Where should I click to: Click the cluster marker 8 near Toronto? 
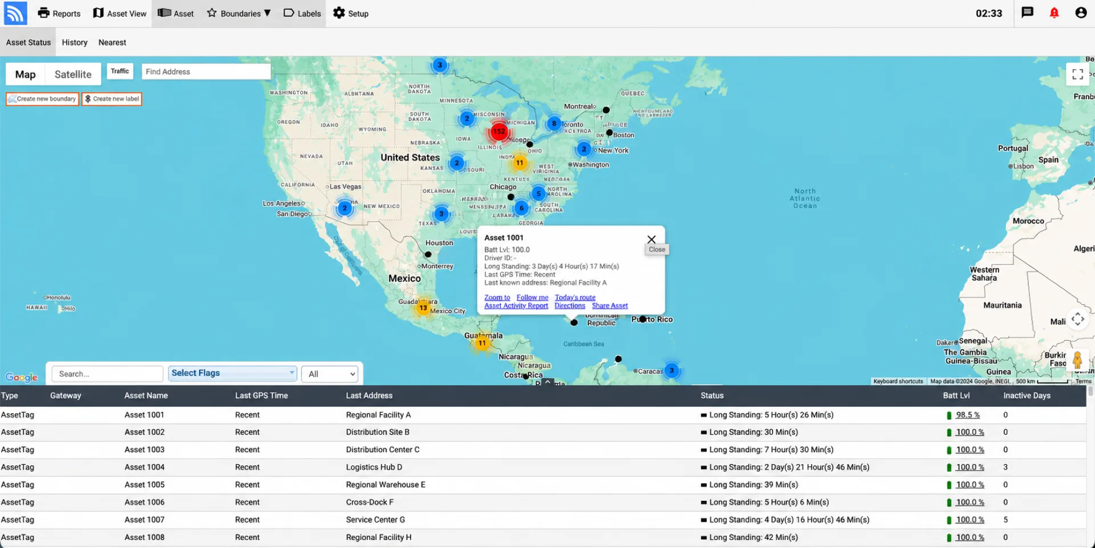pyautogui.click(x=554, y=124)
